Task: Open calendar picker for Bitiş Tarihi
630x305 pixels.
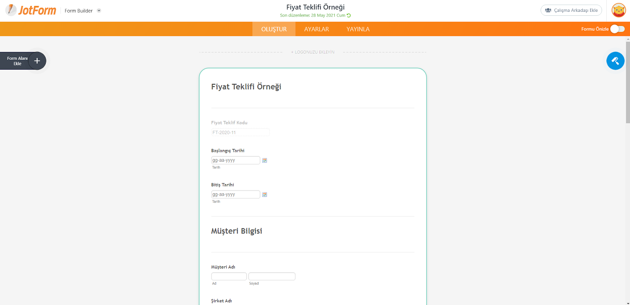Action: point(265,194)
